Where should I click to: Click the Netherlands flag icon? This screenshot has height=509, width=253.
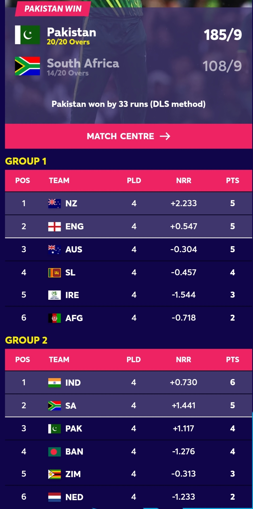coord(54,497)
